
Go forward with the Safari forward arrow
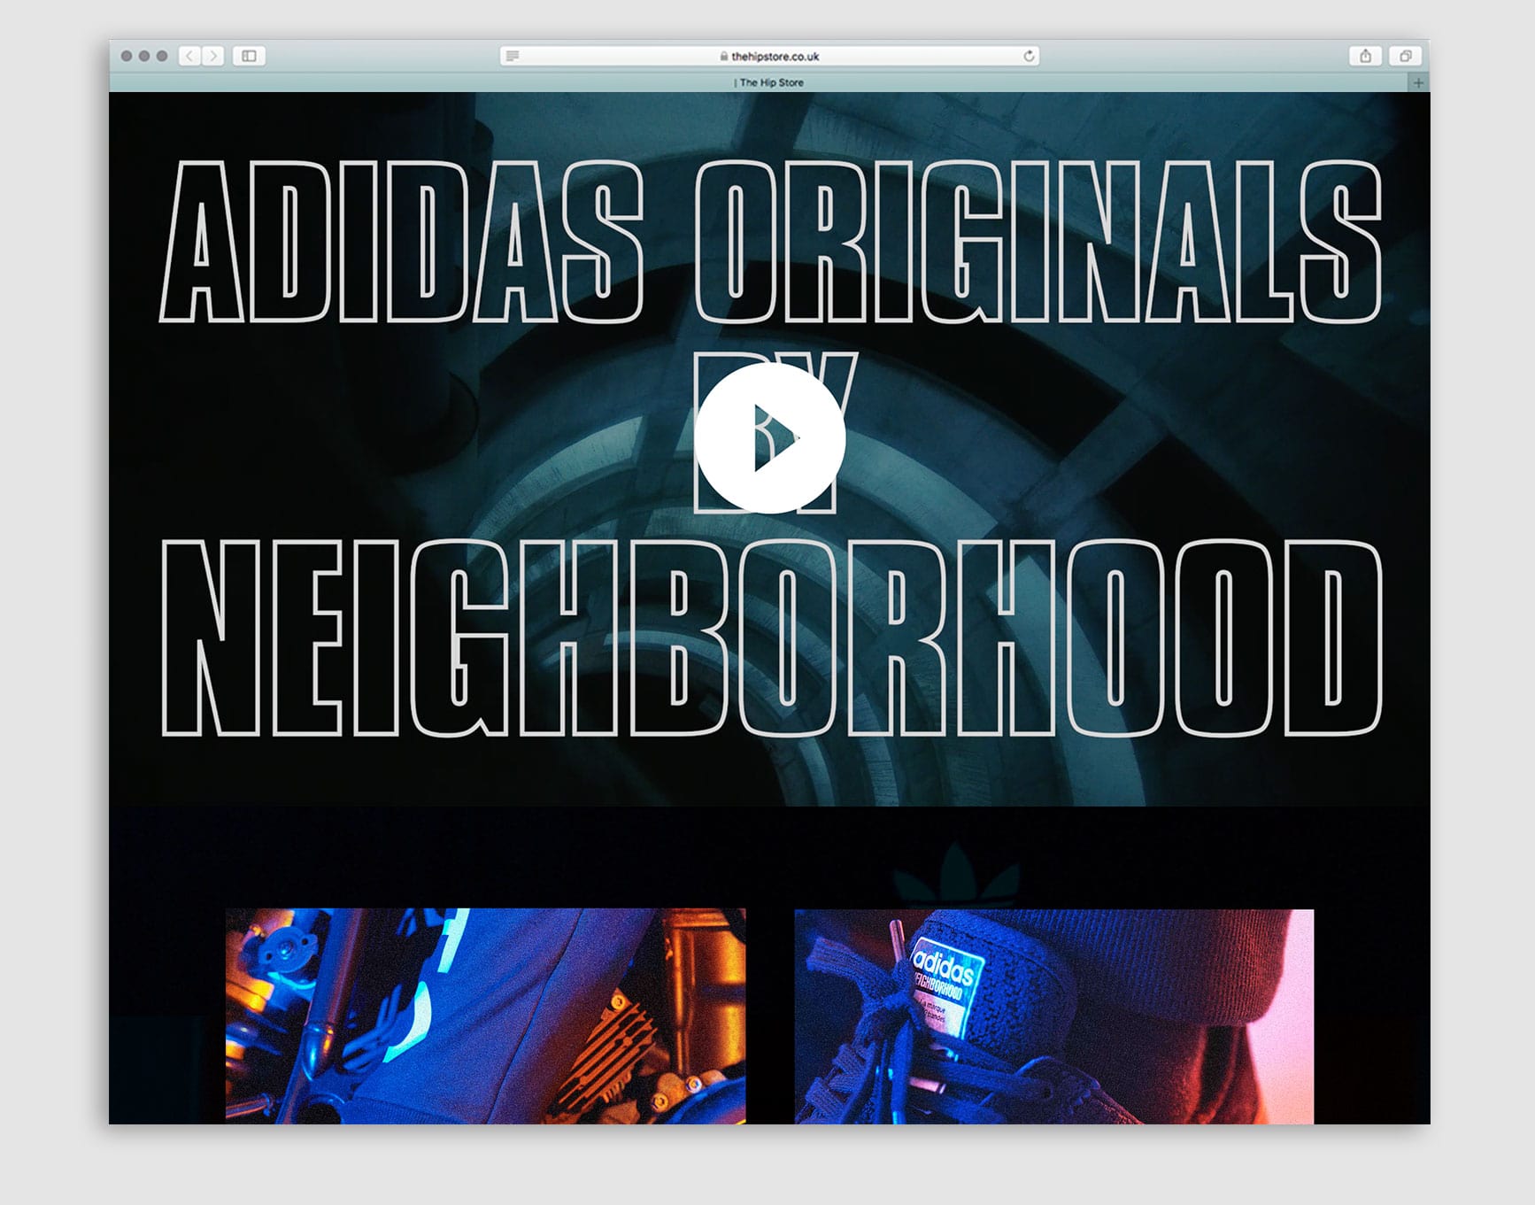point(213,56)
